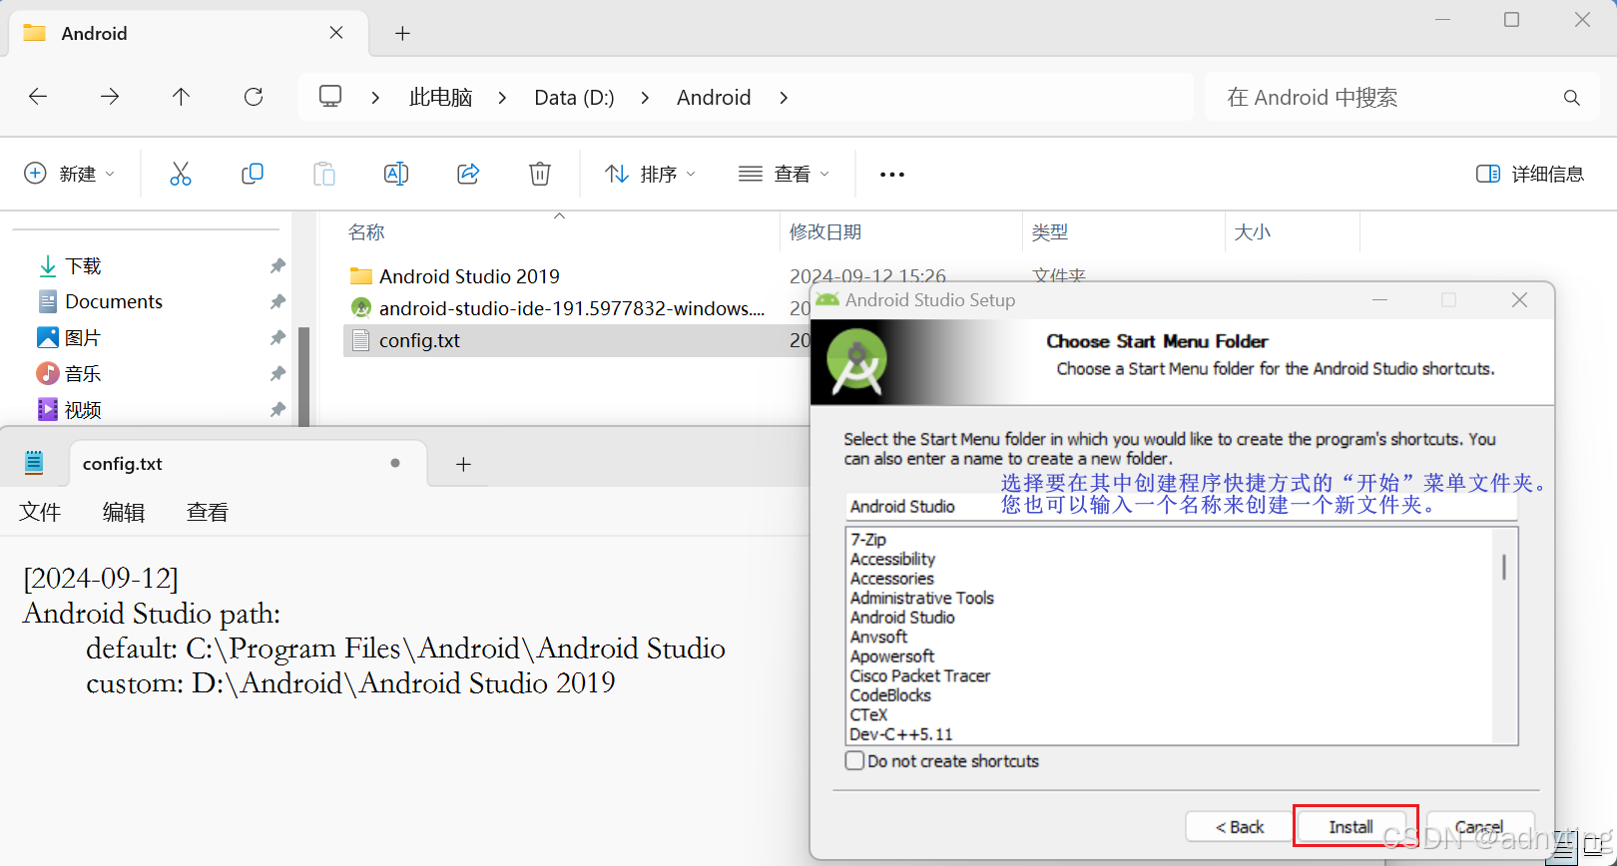This screenshot has height=866, width=1617.
Task: Select Cisco Packet Tracer in folder list
Action: click(919, 675)
